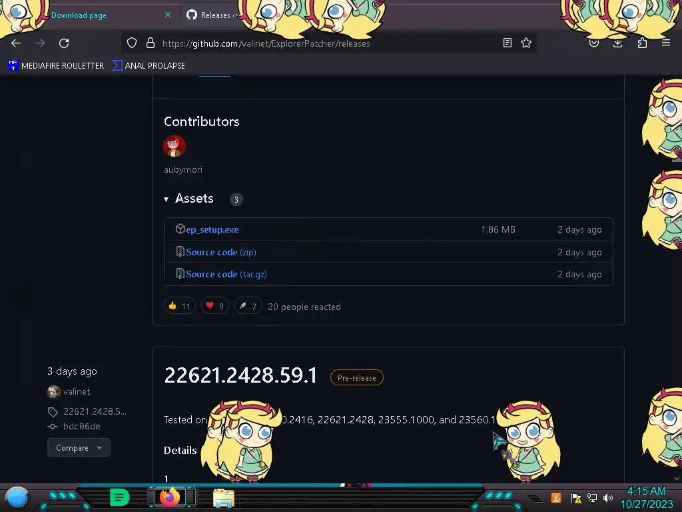Close the Download page tab

point(167,15)
